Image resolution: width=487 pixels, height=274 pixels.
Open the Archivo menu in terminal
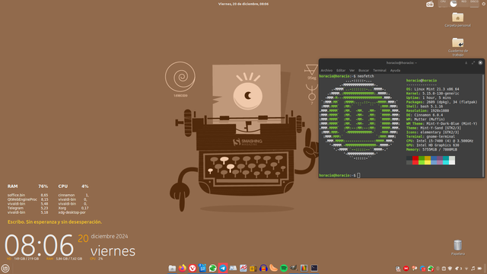pos(326,71)
